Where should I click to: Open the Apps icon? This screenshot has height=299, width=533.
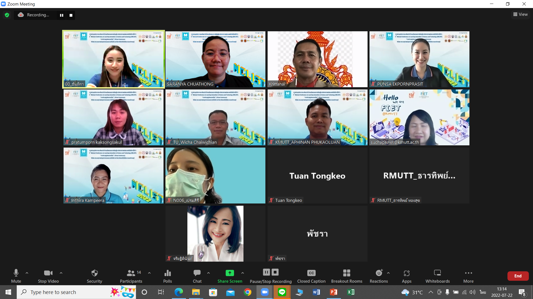406,273
